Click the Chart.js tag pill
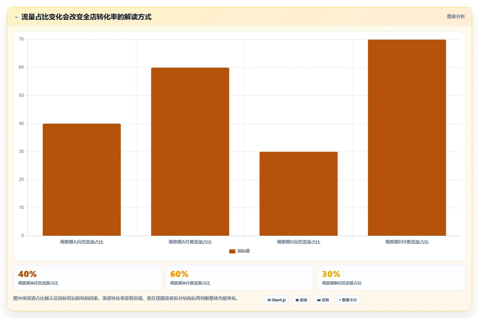Image resolution: width=479 pixels, height=318 pixels. pos(277,300)
